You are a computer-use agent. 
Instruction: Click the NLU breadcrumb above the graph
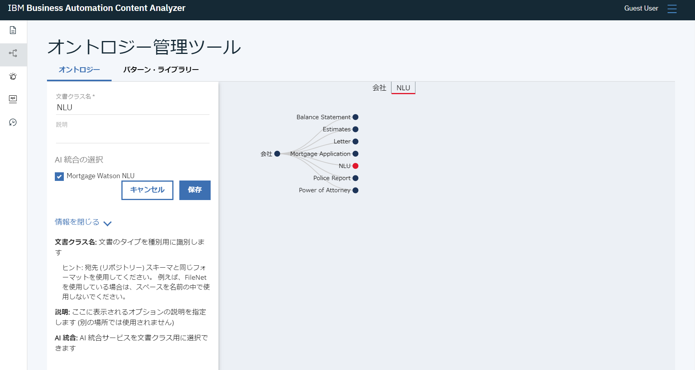(x=403, y=88)
